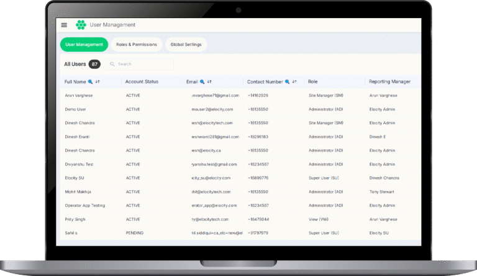Image resolution: width=477 pixels, height=276 pixels.
Task: Click the 87 users count badge
Action: pyautogui.click(x=94, y=64)
